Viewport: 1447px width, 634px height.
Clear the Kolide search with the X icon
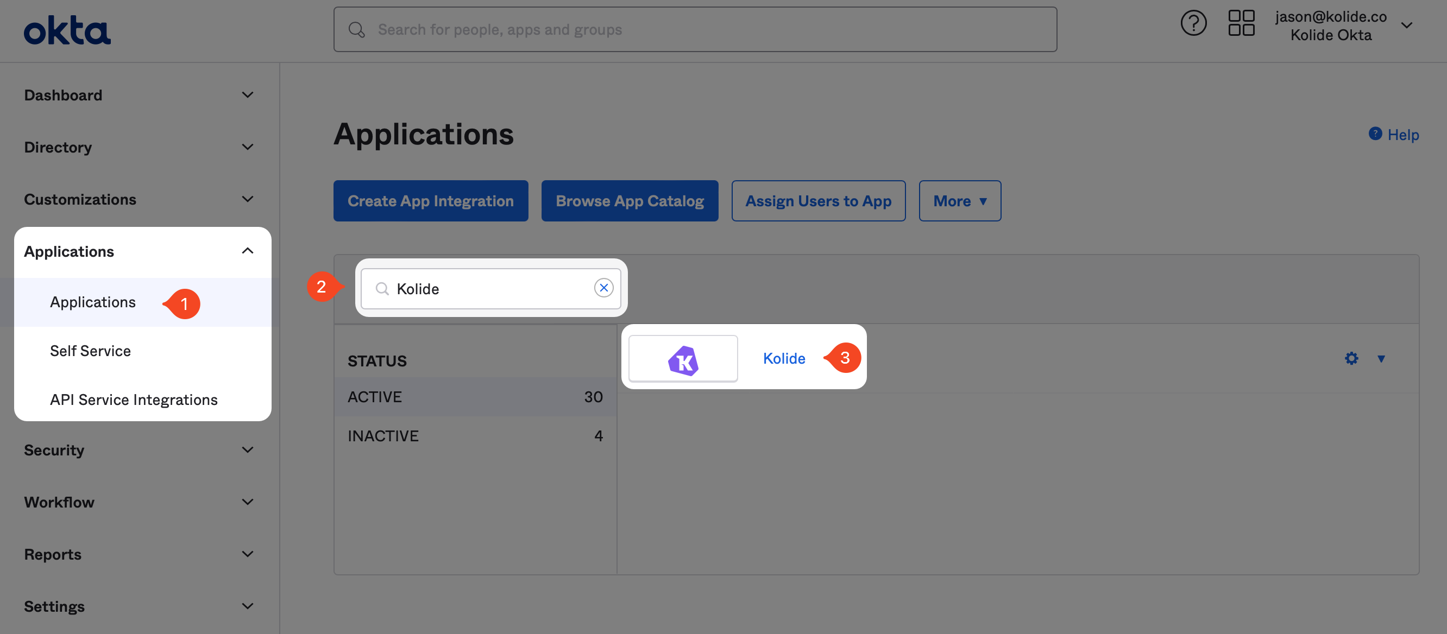coord(604,288)
